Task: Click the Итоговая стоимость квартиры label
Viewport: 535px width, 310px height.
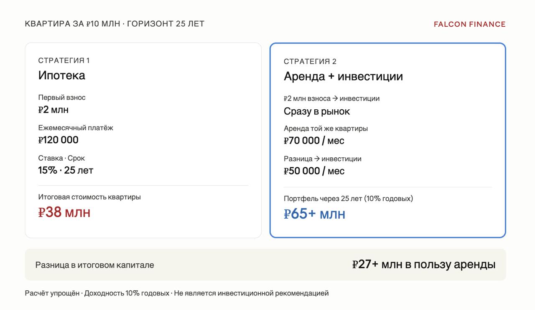Action: (89, 197)
